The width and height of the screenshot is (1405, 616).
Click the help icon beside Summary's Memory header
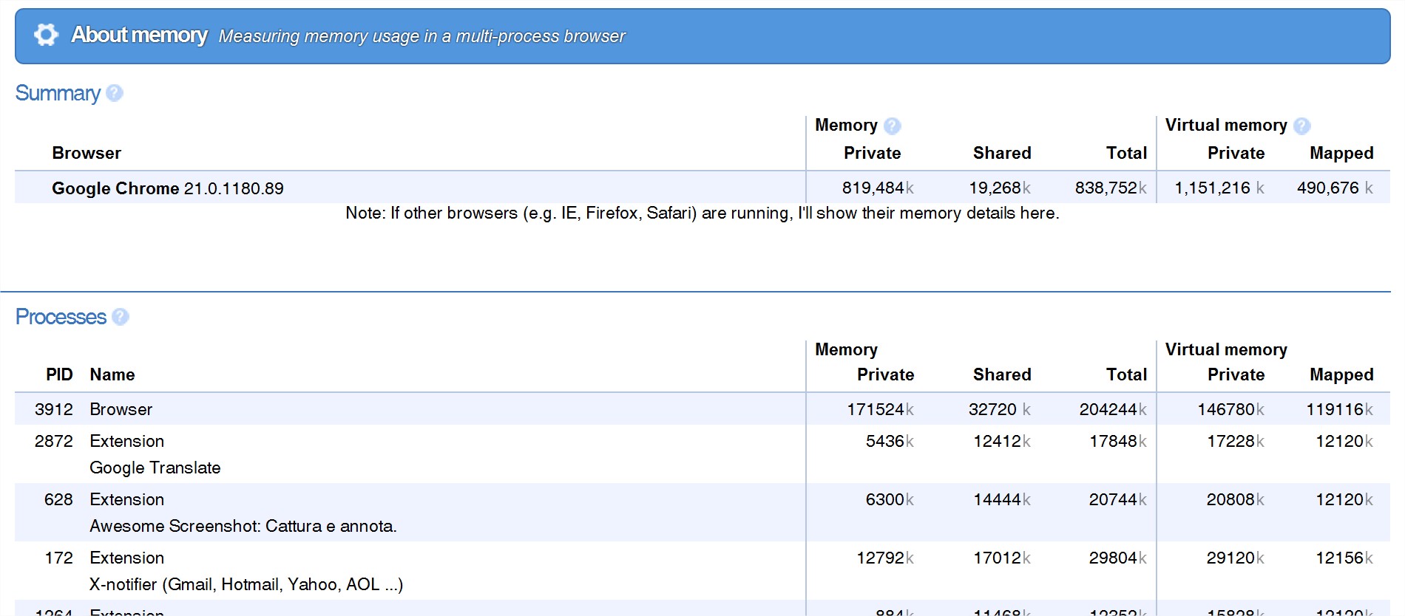point(893,126)
